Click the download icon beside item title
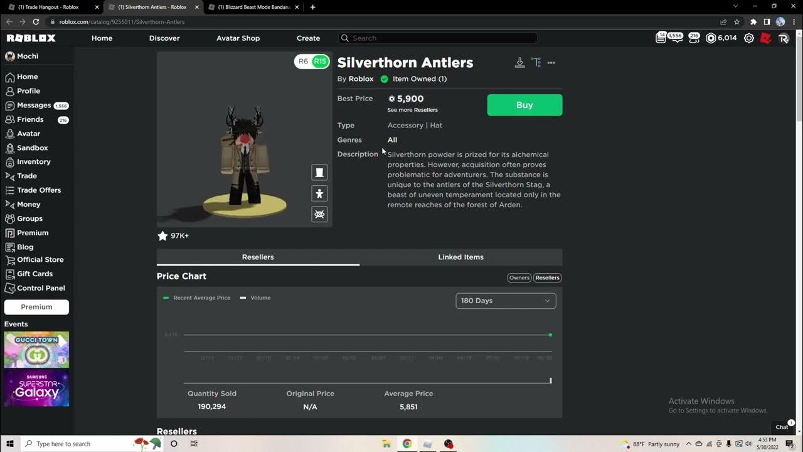The height and width of the screenshot is (452, 803). (519, 63)
